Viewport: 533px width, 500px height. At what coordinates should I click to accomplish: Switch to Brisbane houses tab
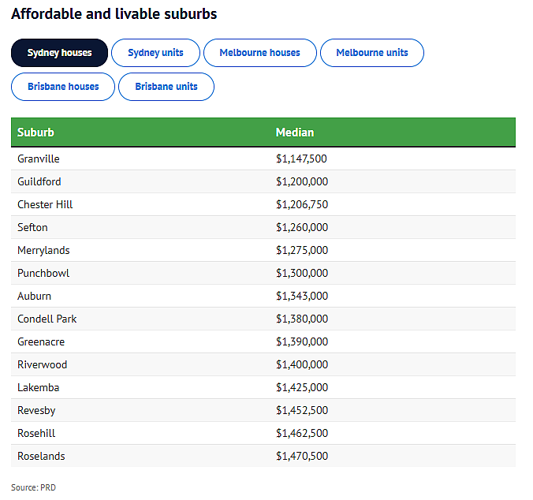point(63,87)
